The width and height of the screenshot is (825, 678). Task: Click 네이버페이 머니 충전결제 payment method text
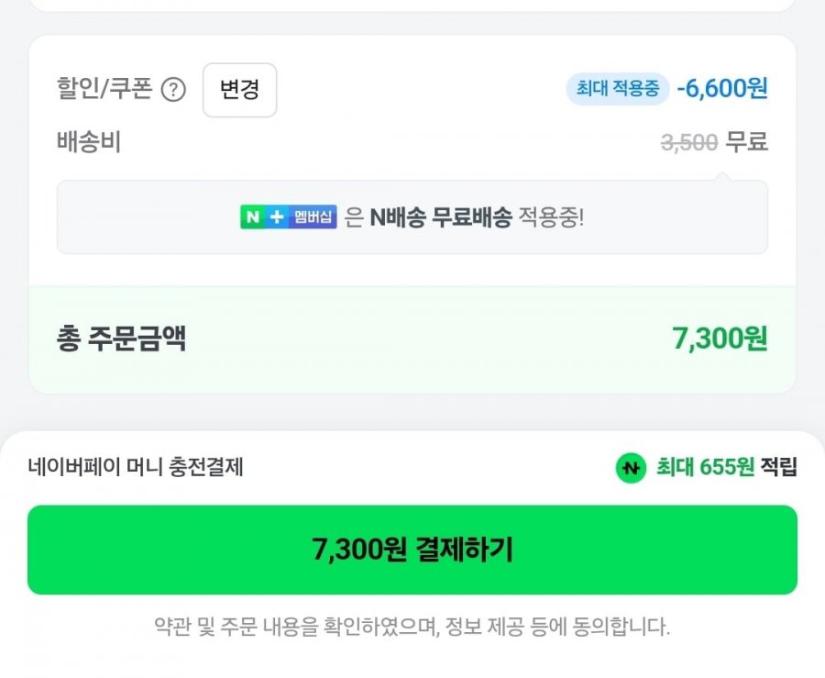coord(136,468)
